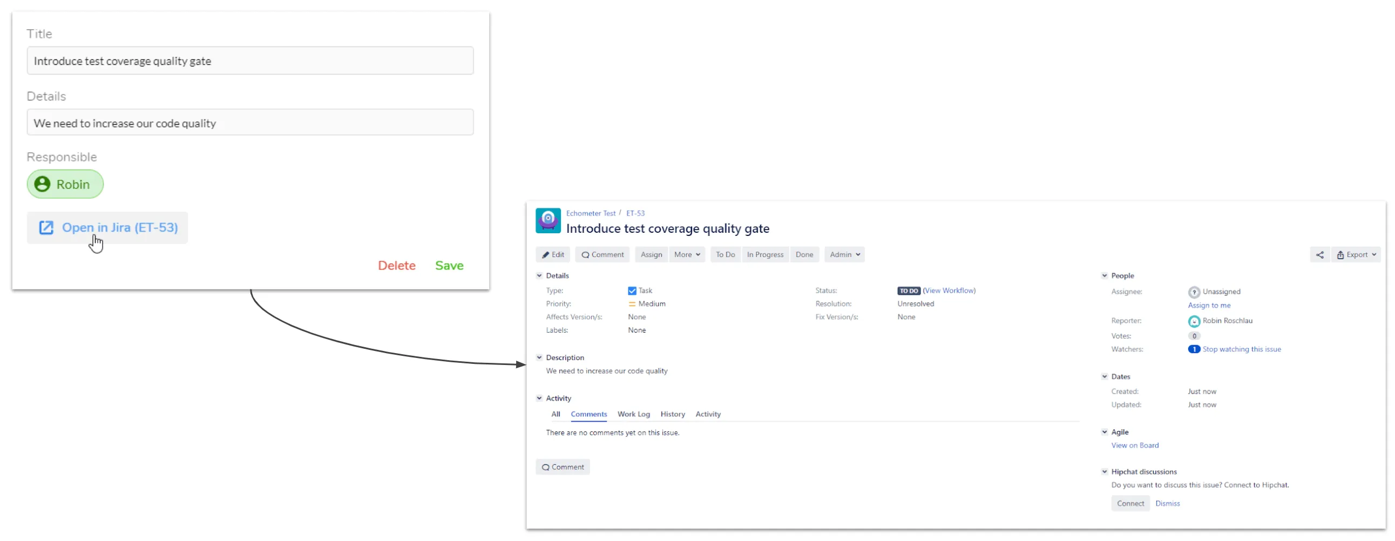Click Open in Jira (ET-53) button

tap(107, 227)
